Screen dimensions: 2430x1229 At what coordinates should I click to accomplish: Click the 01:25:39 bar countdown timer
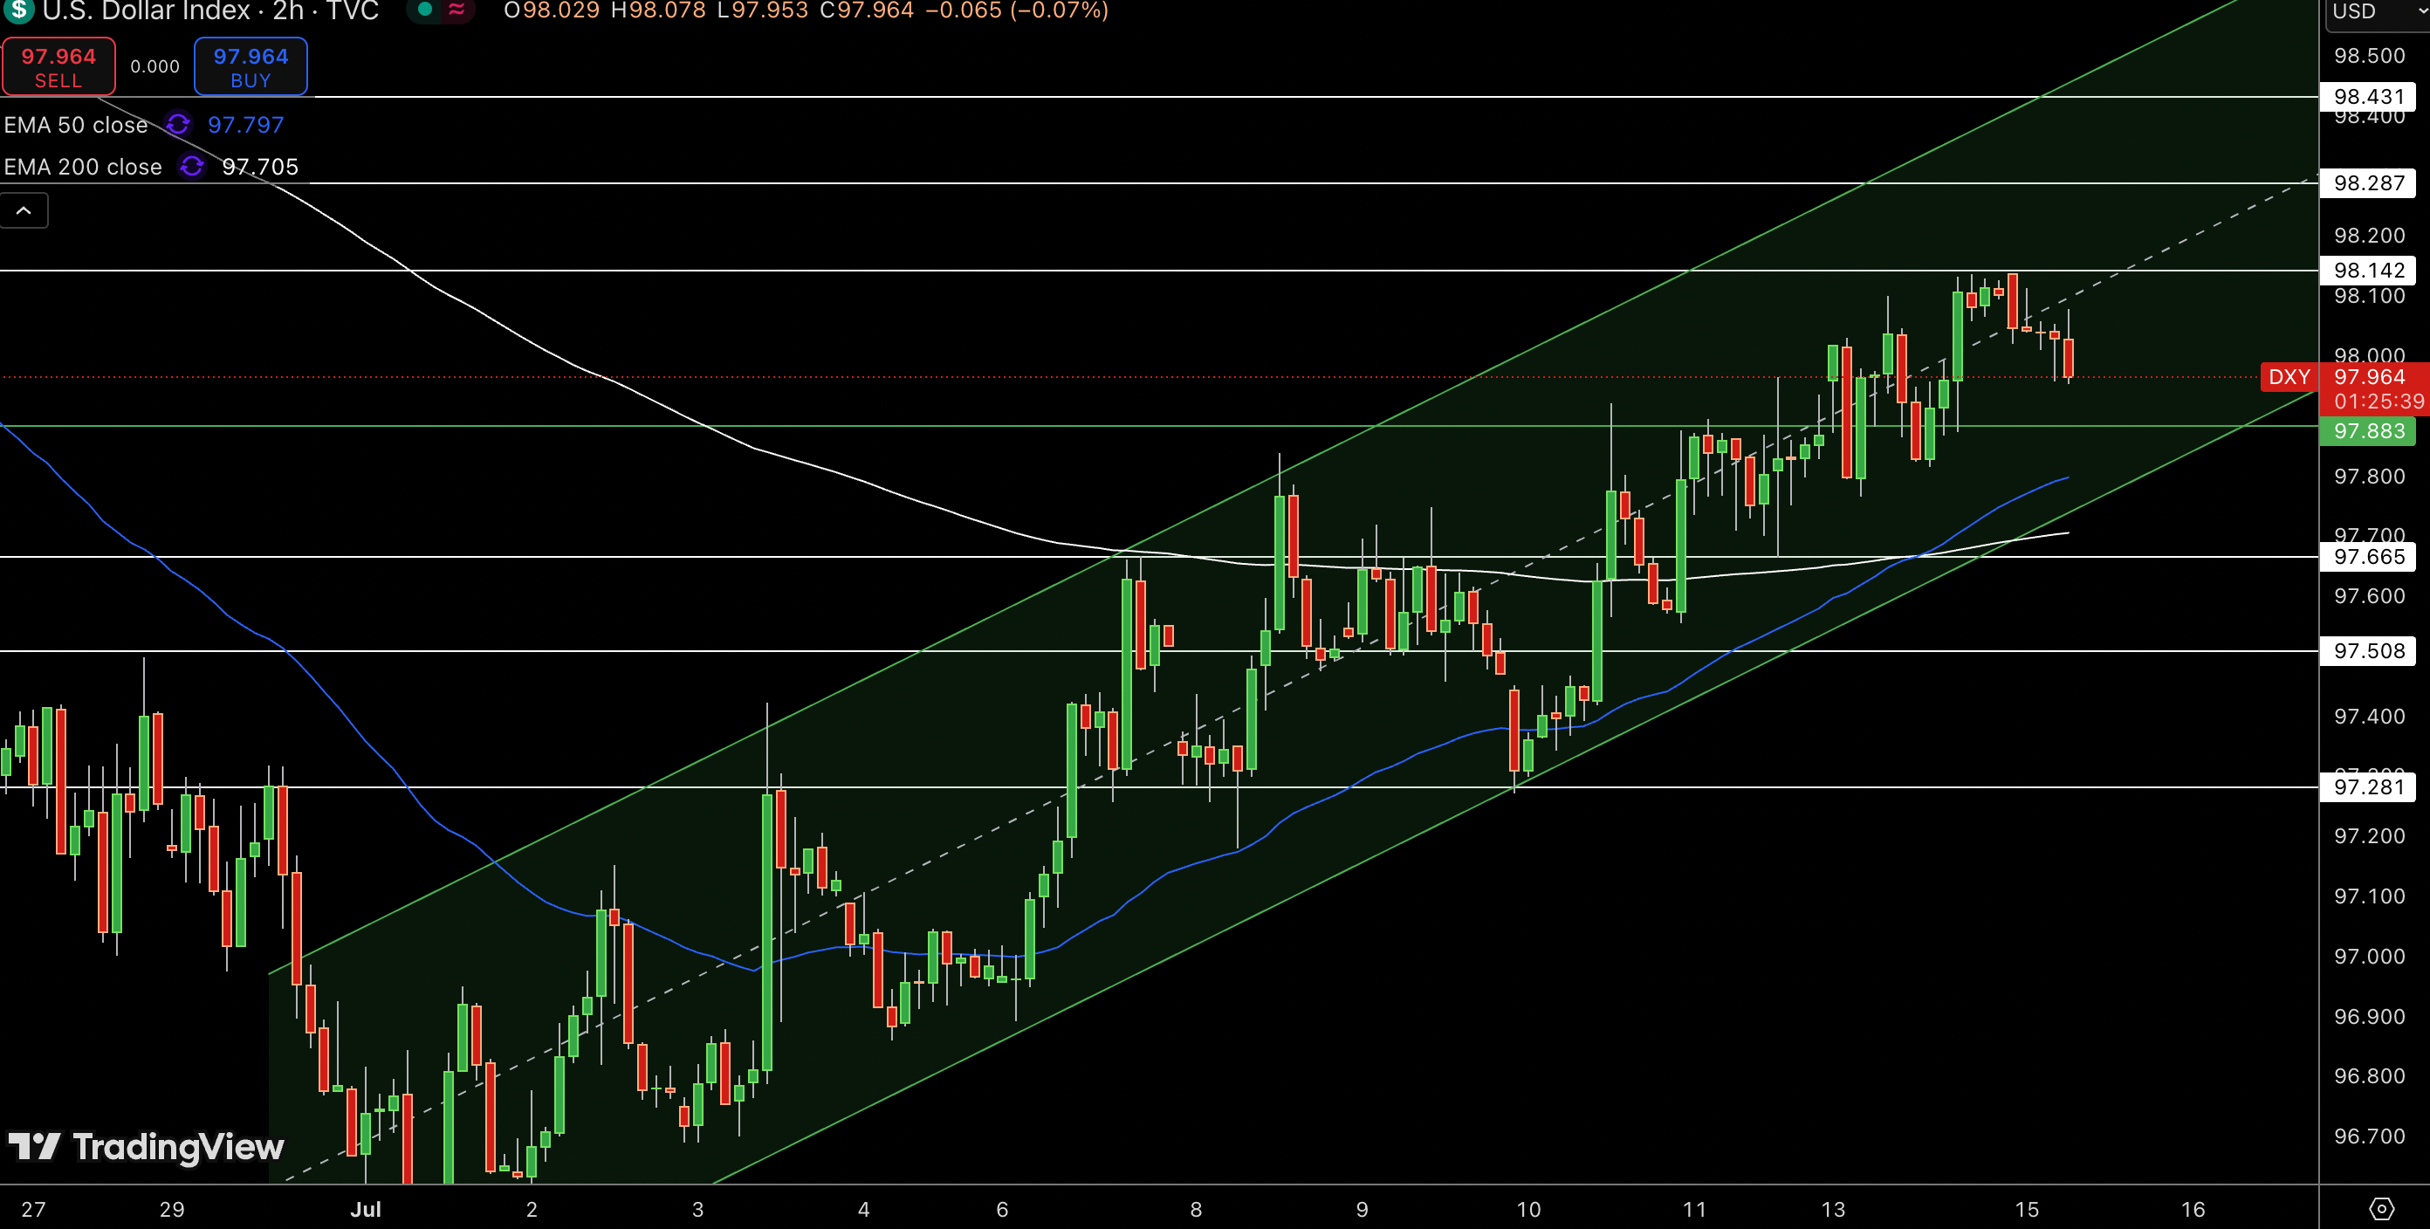[x=2379, y=402]
